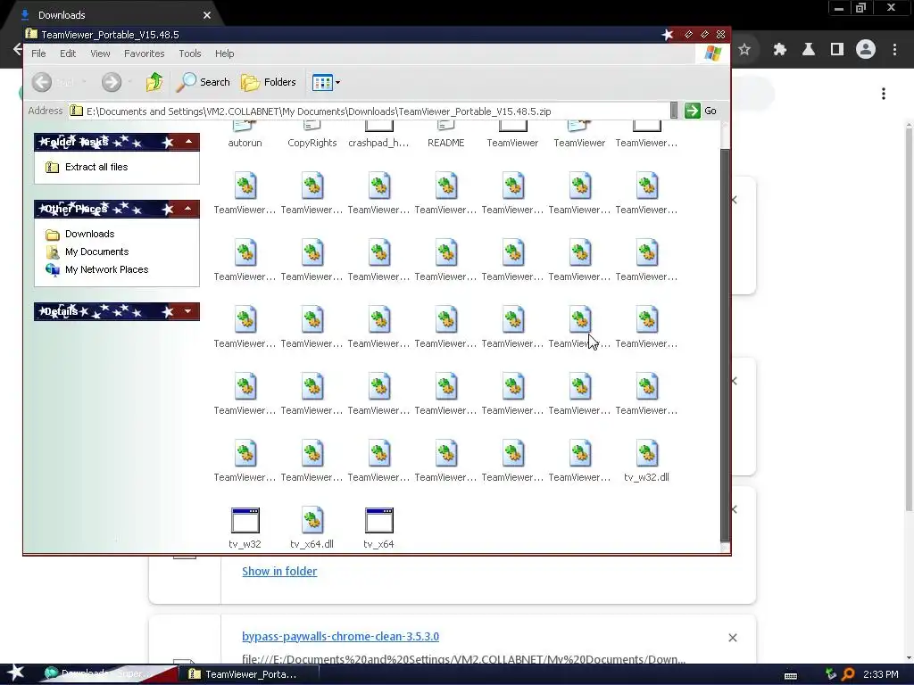The height and width of the screenshot is (685, 914).
Task: Expand the Details panel
Action: click(x=188, y=311)
